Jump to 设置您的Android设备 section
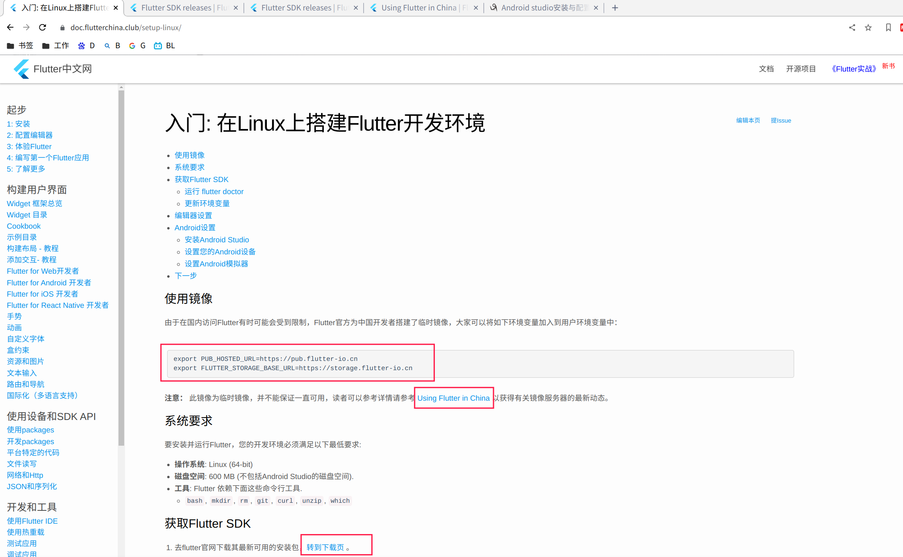Image resolution: width=903 pixels, height=557 pixels. (x=220, y=252)
